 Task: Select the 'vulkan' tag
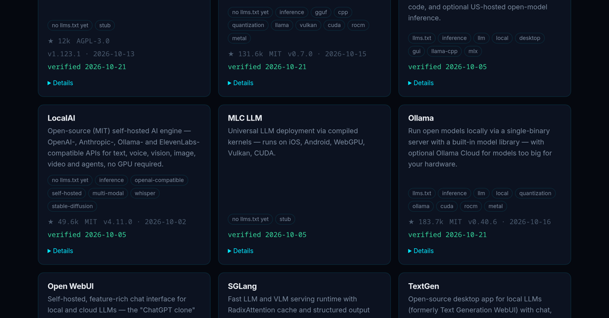pyautogui.click(x=308, y=25)
